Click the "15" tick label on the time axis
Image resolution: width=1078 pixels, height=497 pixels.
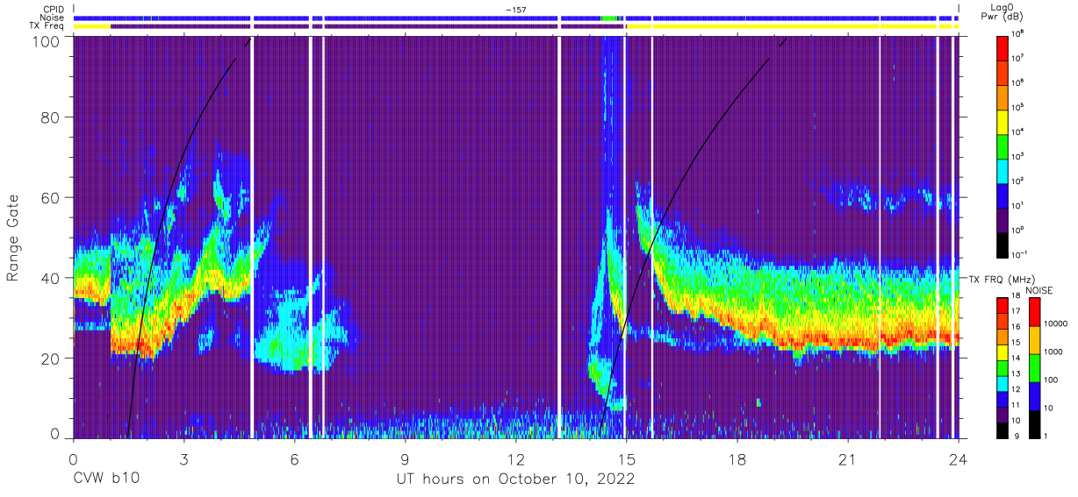tap(626, 458)
